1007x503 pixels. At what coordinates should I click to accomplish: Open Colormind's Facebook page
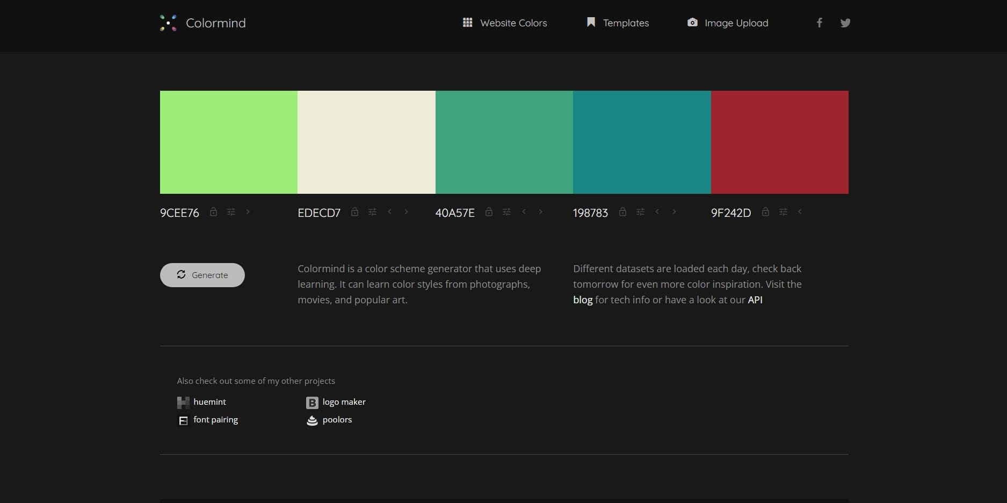tap(819, 23)
